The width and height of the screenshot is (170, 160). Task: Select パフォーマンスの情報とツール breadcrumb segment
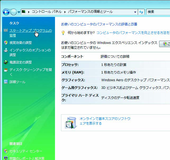point(90,12)
